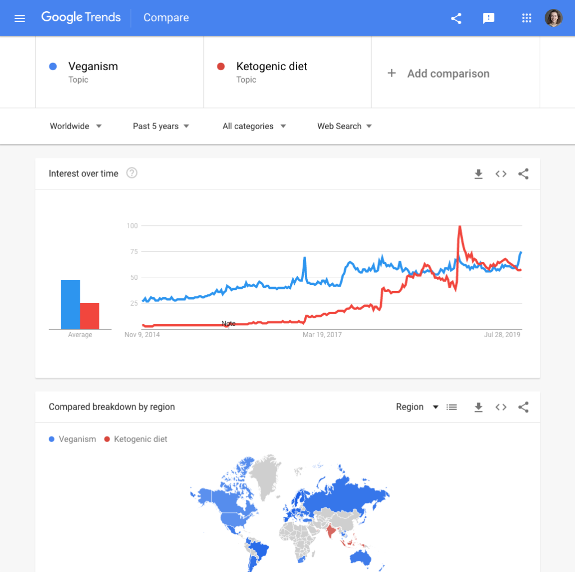Select the Region resolution dropdown

[417, 407]
